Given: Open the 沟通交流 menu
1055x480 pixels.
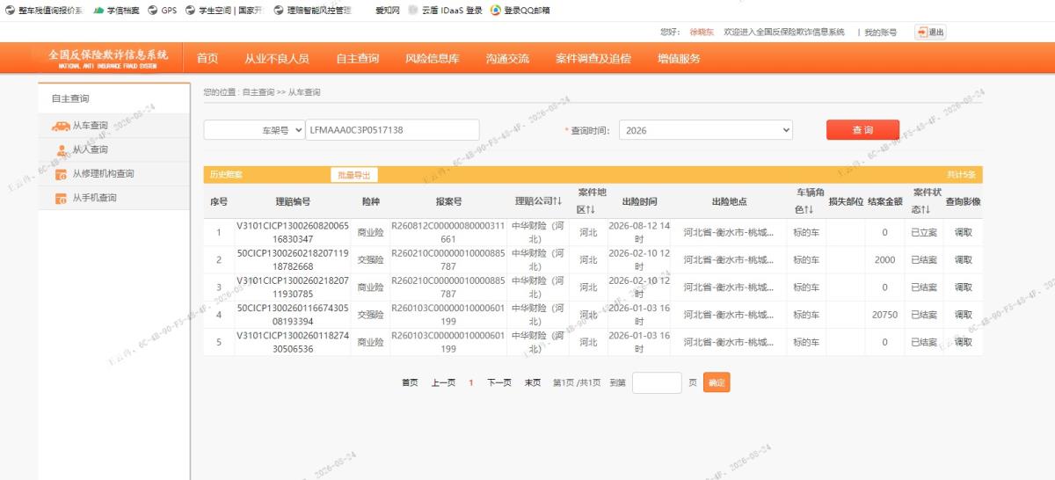Looking at the screenshot, I should pos(507,59).
